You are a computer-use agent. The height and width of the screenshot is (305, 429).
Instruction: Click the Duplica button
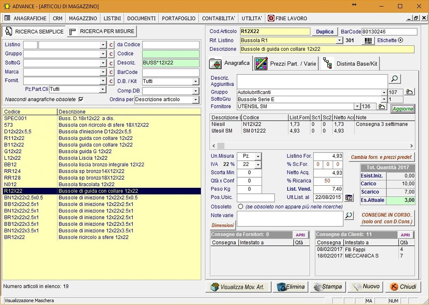click(x=325, y=32)
